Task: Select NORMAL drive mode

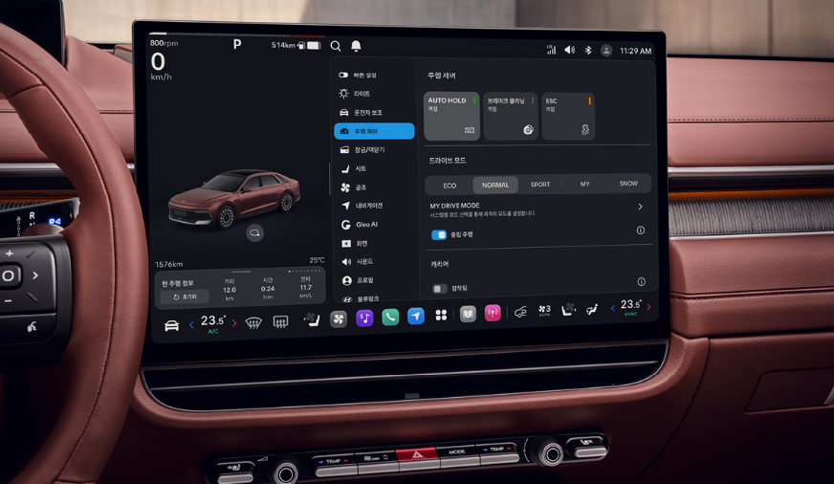Action: coord(495,186)
